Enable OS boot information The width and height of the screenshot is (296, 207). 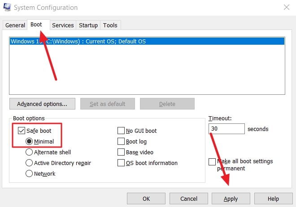(121, 163)
